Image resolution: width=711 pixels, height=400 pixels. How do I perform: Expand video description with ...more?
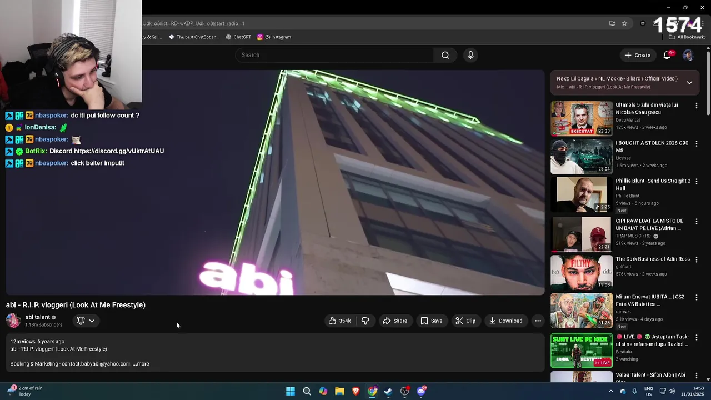pos(141,364)
